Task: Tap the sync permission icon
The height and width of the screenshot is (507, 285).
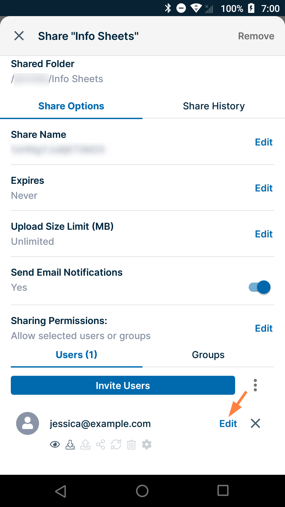Action: pyautogui.click(x=116, y=444)
